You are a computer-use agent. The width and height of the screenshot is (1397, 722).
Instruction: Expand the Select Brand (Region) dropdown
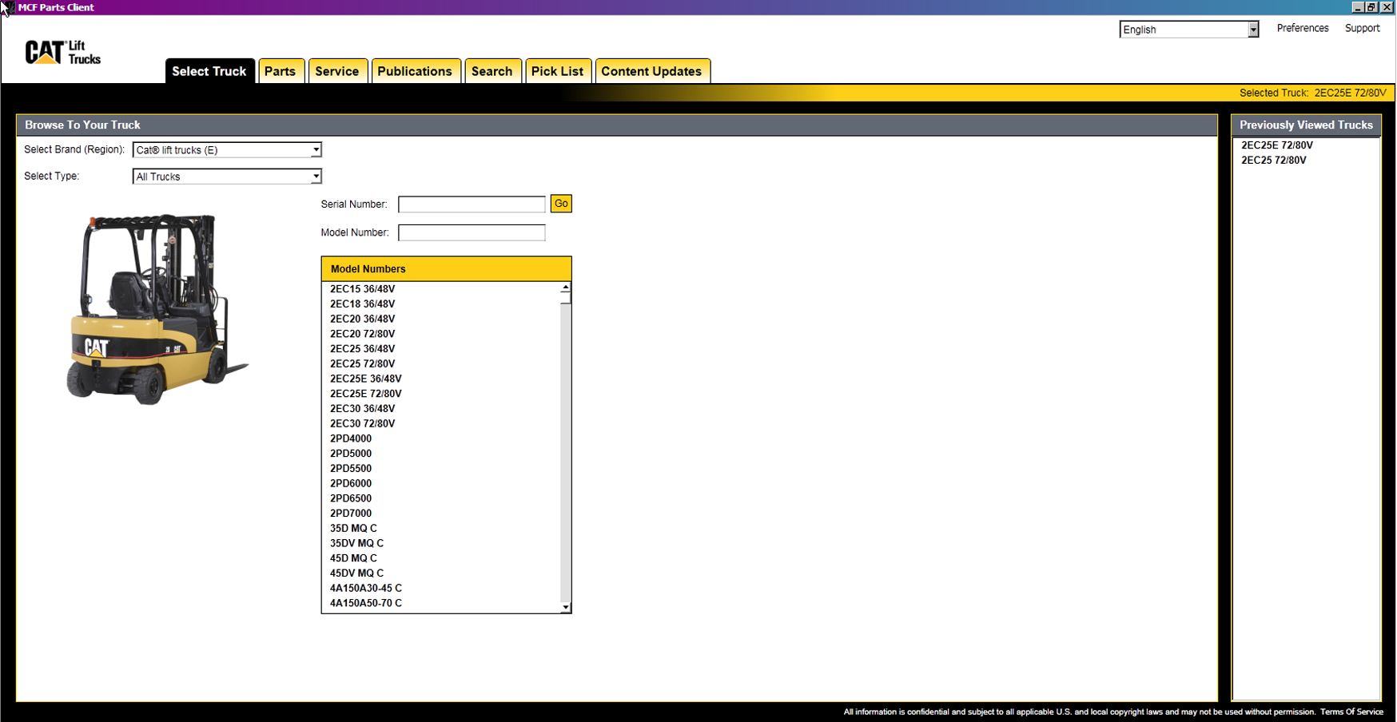click(316, 150)
